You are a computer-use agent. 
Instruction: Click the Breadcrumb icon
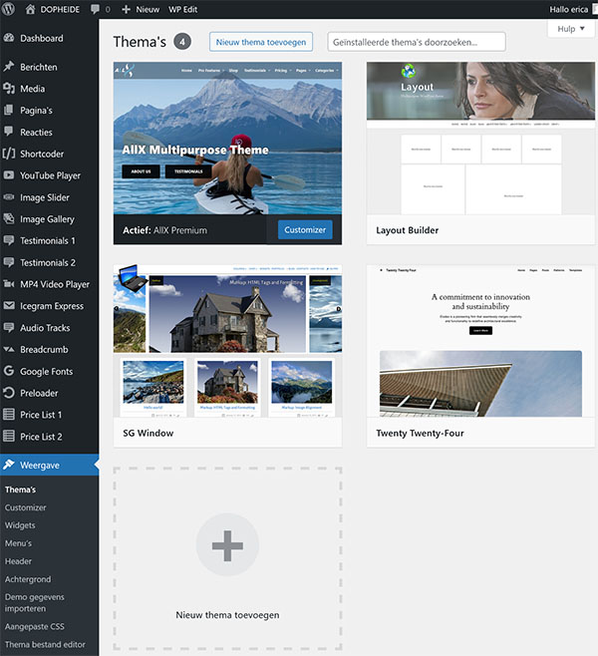pos(9,349)
